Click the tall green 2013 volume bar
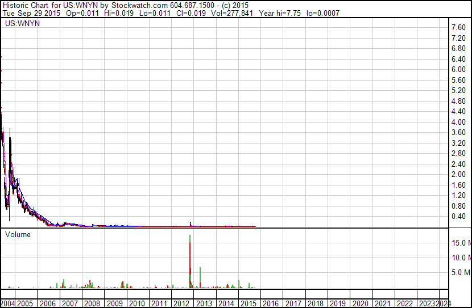The width and height of the screenshot is (472, 308). [x=200, y=278]
